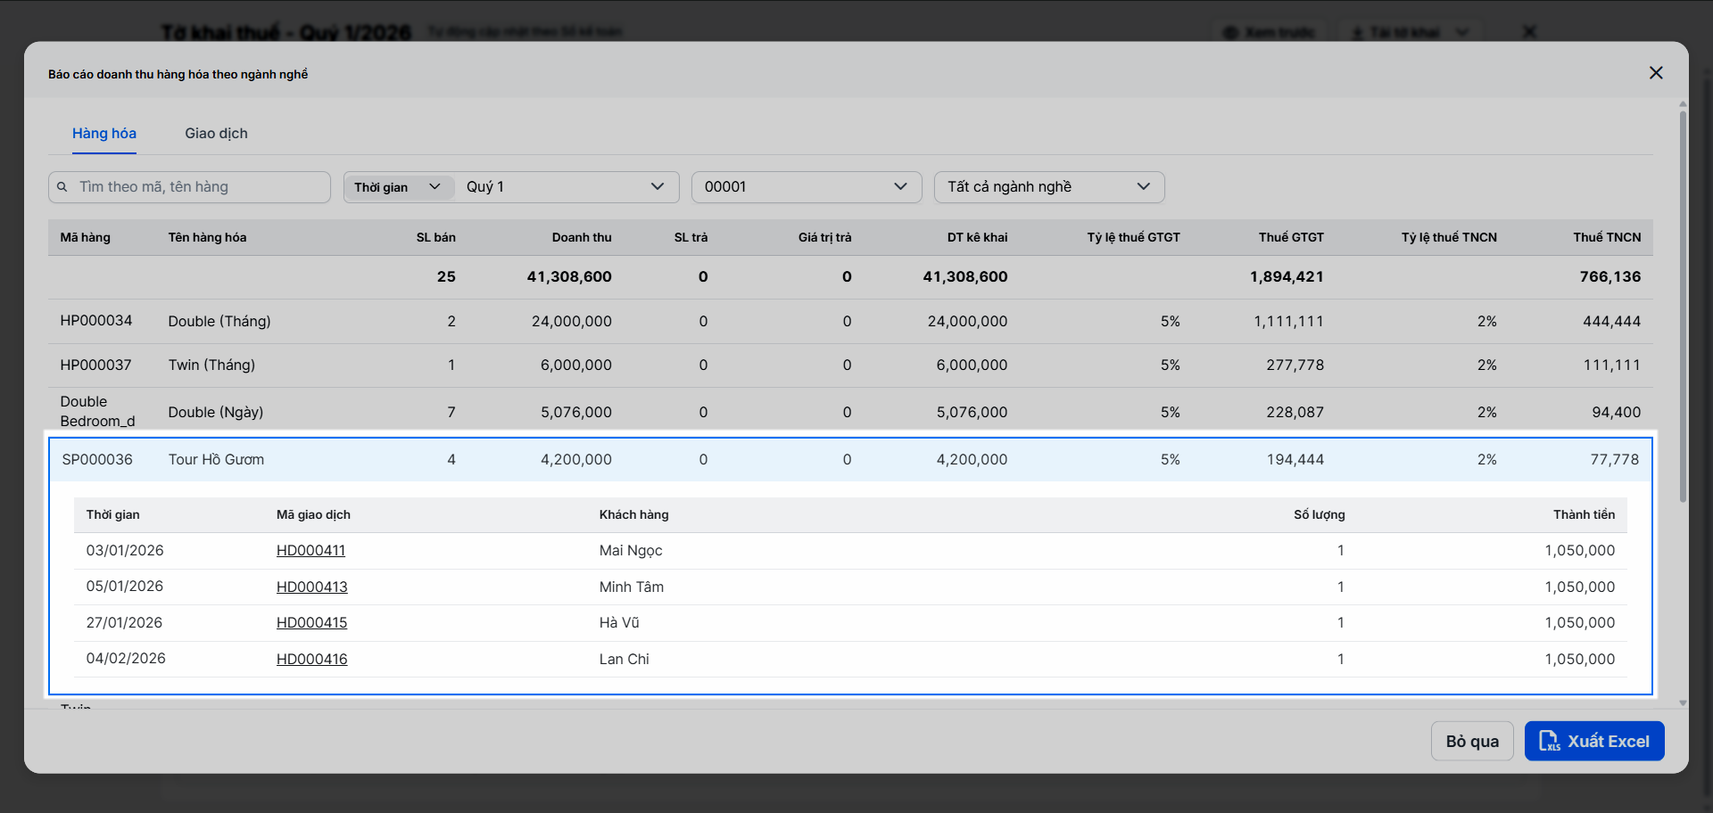Open invoice link HD000413

pos(312,587)
